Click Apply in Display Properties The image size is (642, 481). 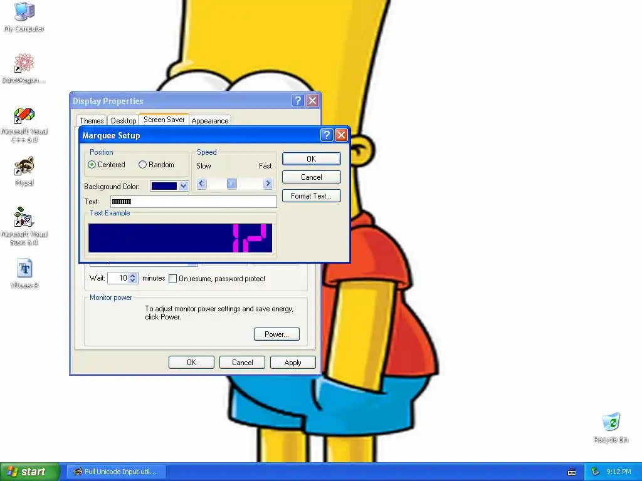tap(293, 363)
